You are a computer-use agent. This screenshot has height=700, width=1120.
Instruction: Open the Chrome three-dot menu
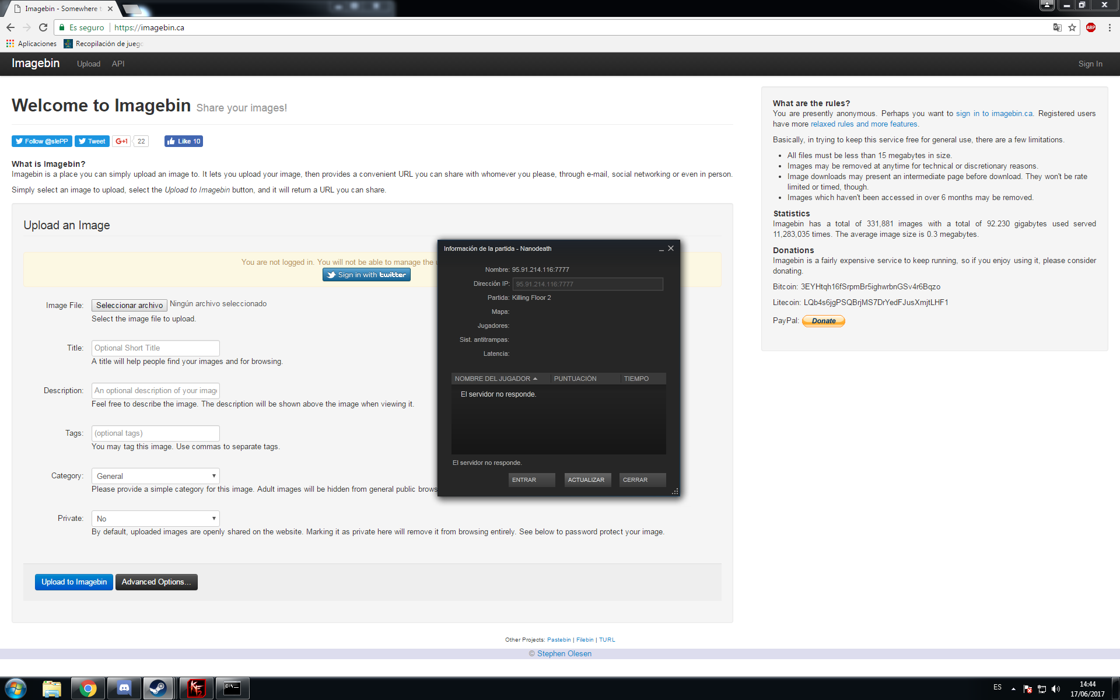[x=1109, y=27]
